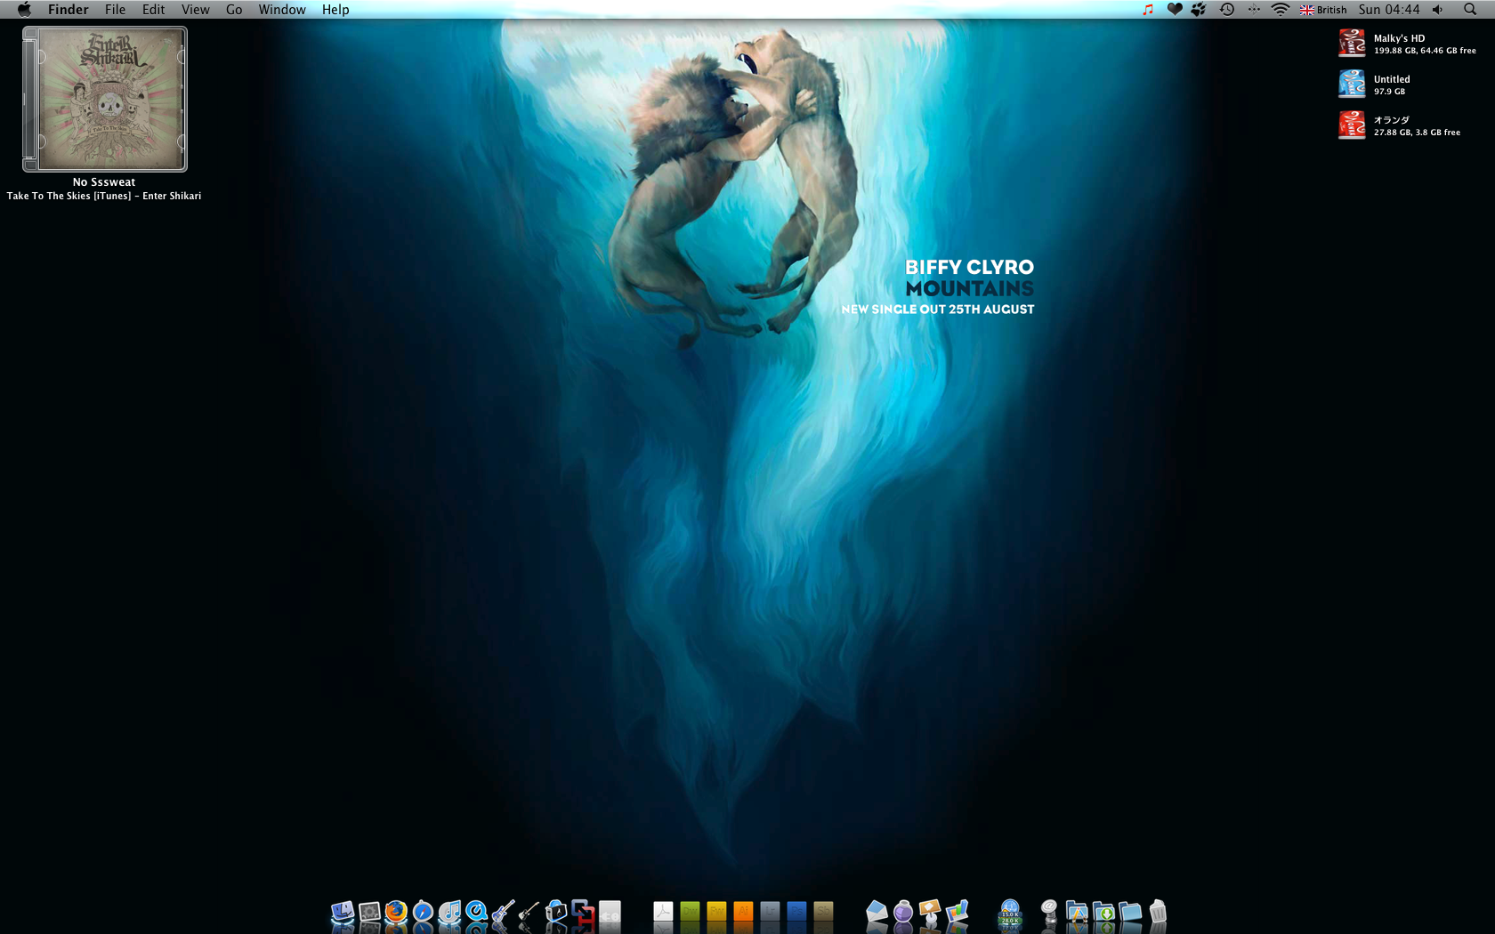Open Spotlight search magnifier
This screenshot has width=1495, height=934.
[x=1470, y=10]
